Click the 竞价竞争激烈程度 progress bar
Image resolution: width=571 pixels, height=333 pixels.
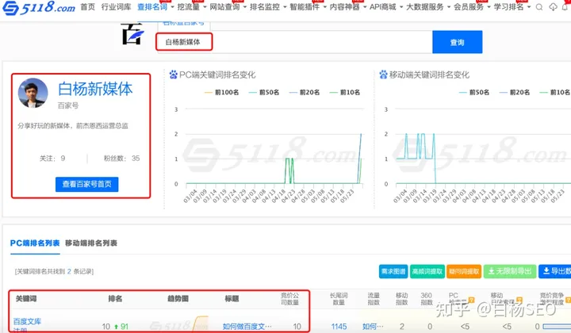click(x=557, y=327)
